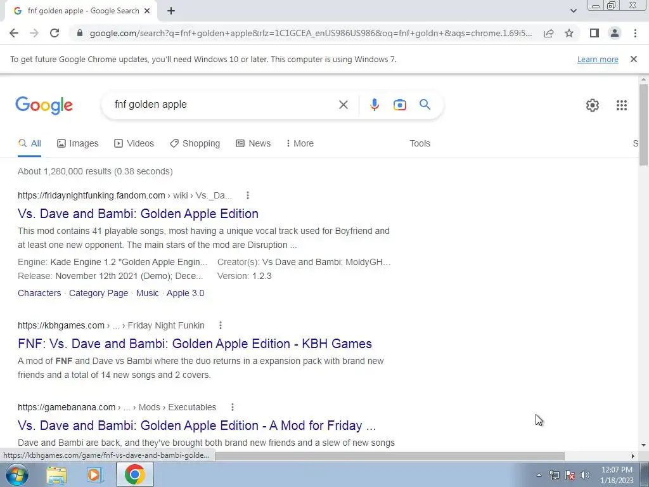View site information lock icon

point(80,33)
